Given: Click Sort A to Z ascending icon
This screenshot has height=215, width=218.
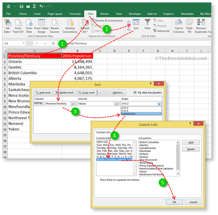Looking at the screenshot, I should click(x=129, y=22).
